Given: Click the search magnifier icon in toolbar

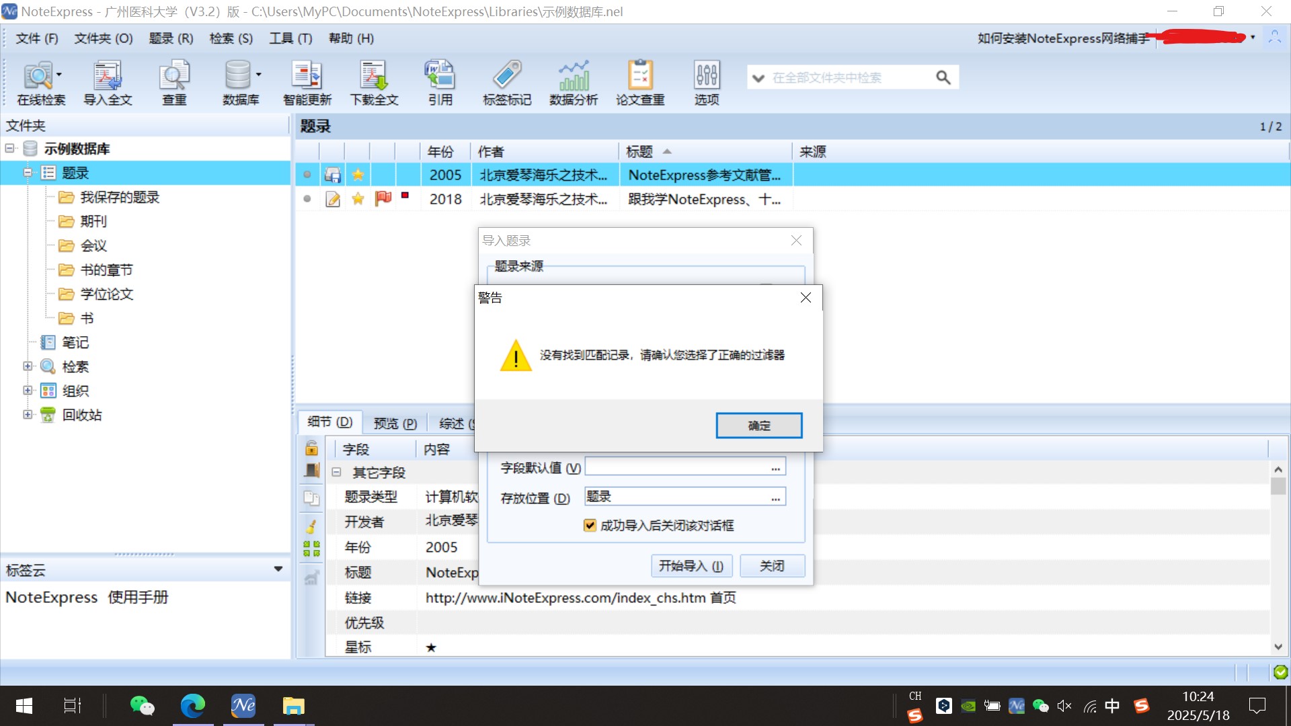Looking at the screenshot, I should pos(943,77).
